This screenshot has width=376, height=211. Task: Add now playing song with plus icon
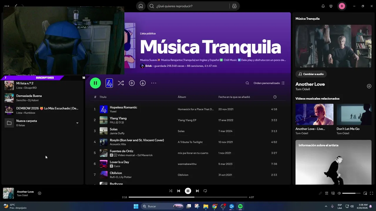(x=39, y=193)
